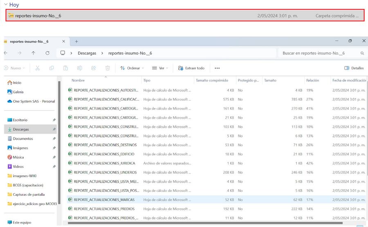
Task: Click the pin icon beside Imágenes
Action: tap(54, 148)
